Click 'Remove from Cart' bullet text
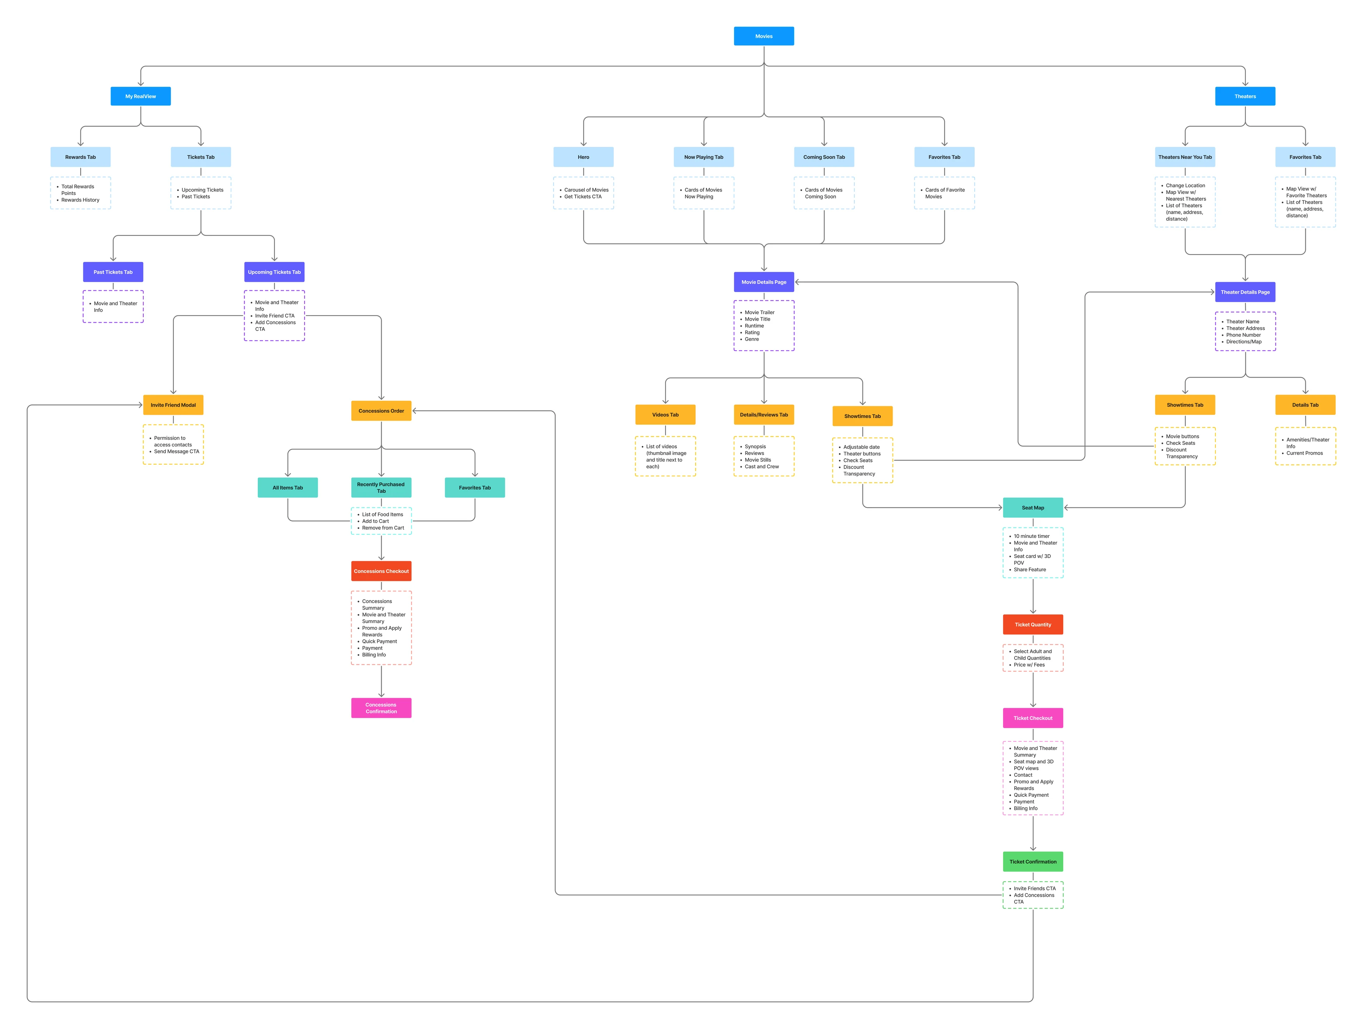Viewport: 1363px width, 1029px height. click(x=383, y=528)
